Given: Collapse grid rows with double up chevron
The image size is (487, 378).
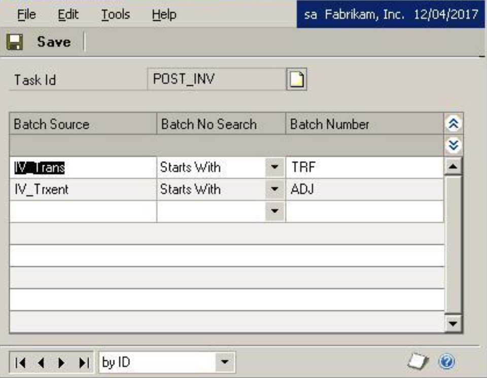Looking at the screenshot, I should (x=454, y=124).
